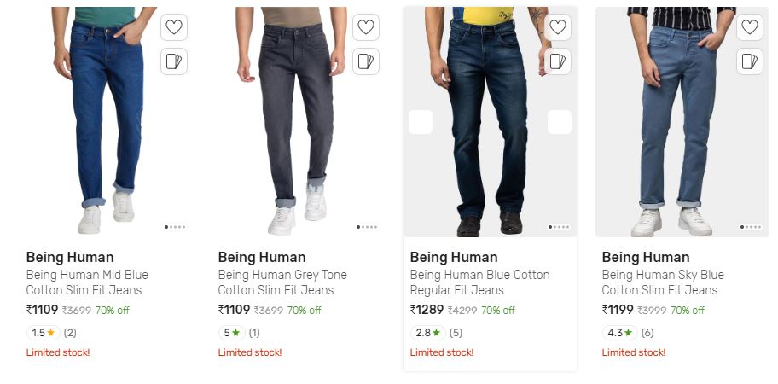
Task: Add Mid Blue Slim Fit Jeans to wishlist
Action: pyautogui.click(x=174, y=26)
